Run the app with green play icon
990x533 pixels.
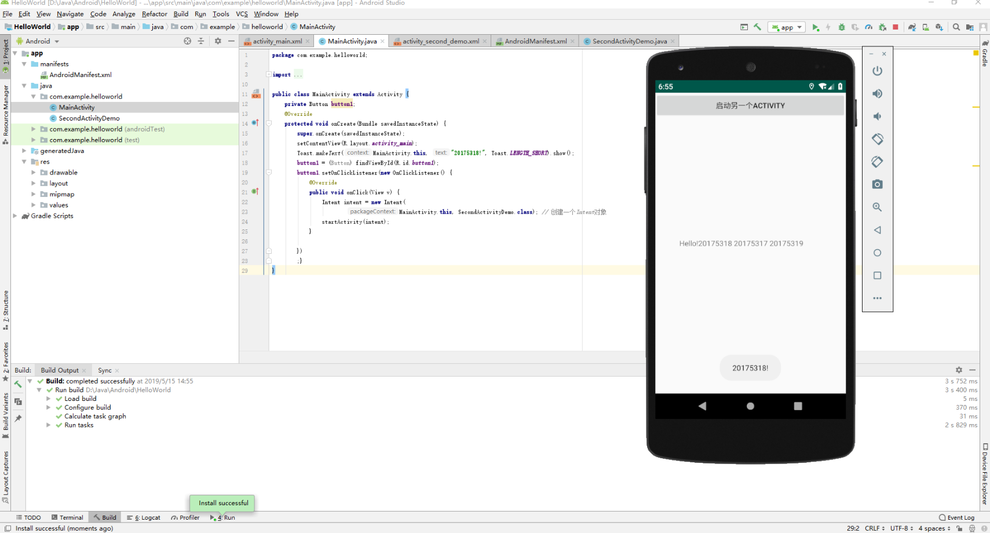(816, 27)
